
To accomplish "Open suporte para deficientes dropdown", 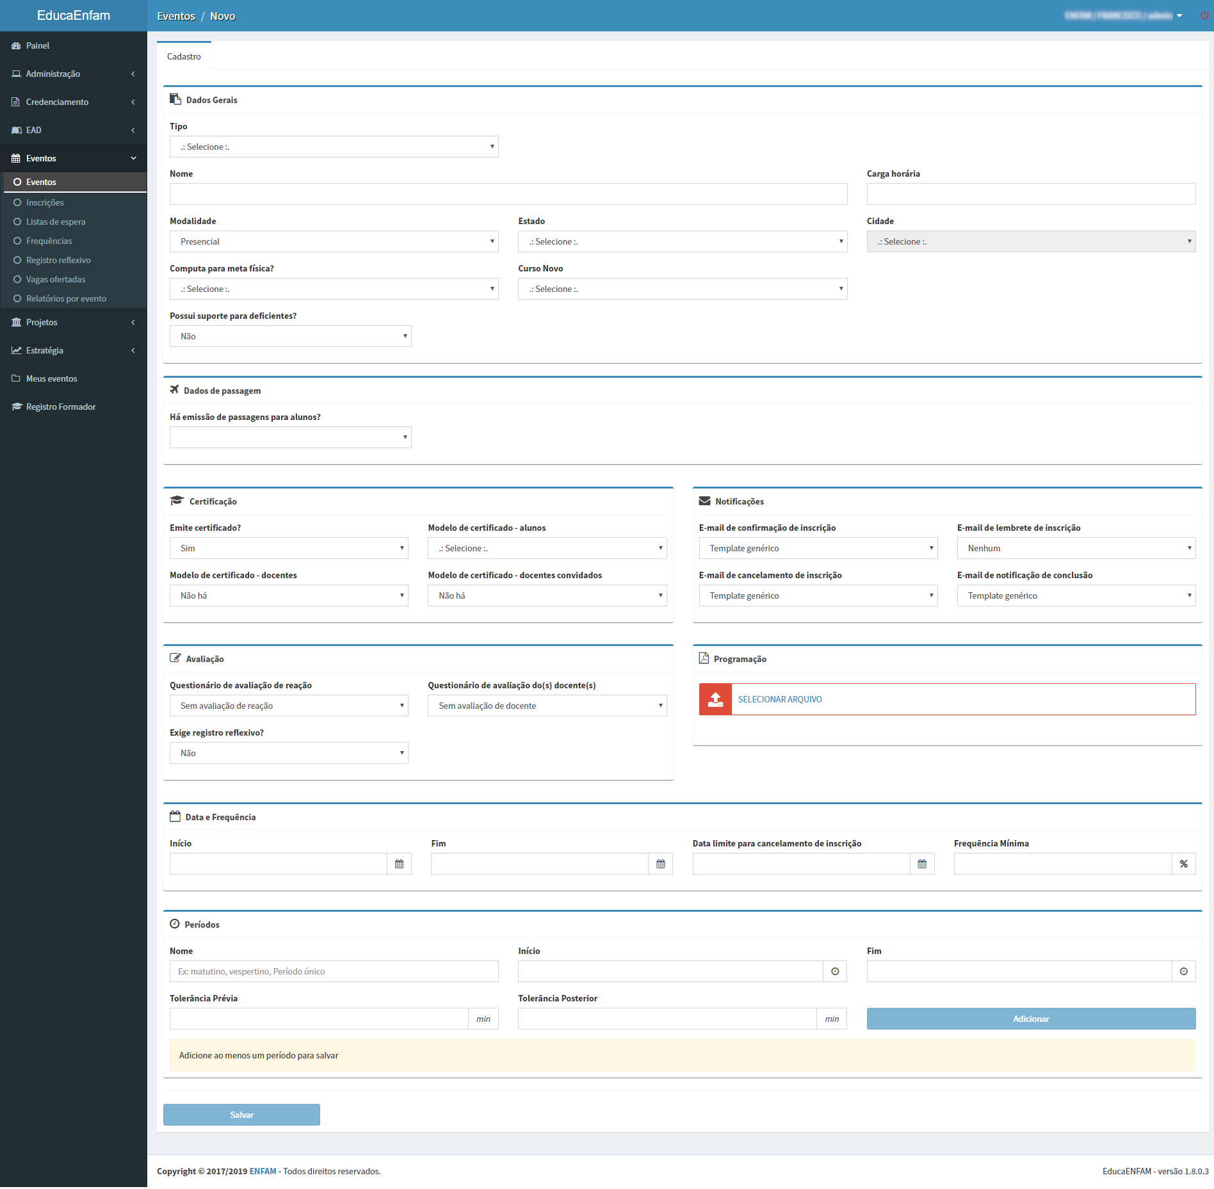I will click(x=290, y=336).
